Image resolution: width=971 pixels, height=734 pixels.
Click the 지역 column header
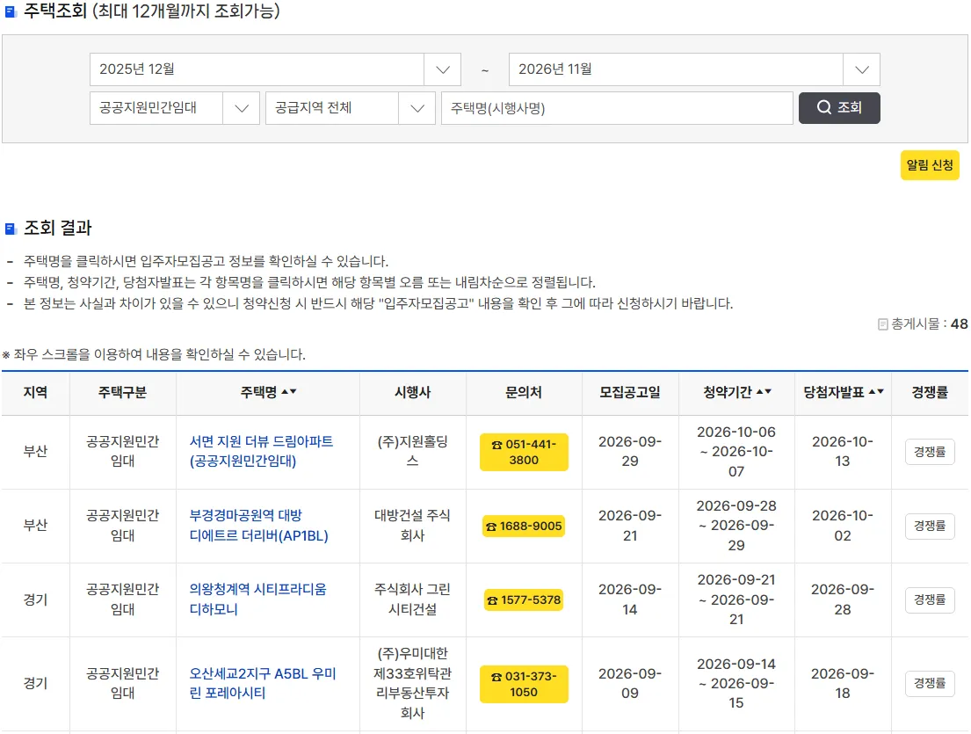tap(35, 392)
